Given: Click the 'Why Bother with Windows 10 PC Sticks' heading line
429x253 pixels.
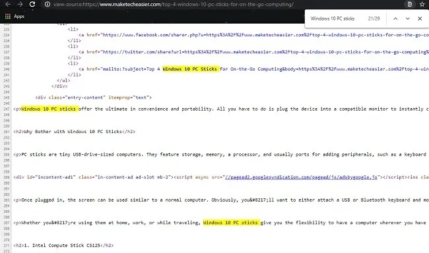Looking at the screenshot, I should point(74,131).
